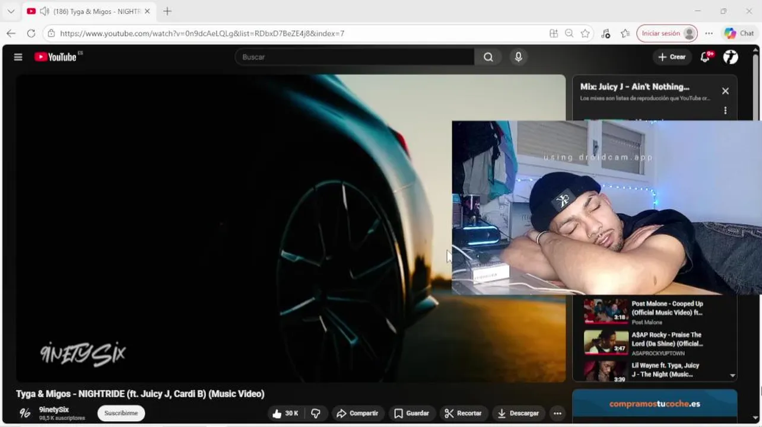Screen dimensions: 762x427
Task: Click the compramostucoche.es ad banner
Action: pos(655,404)
